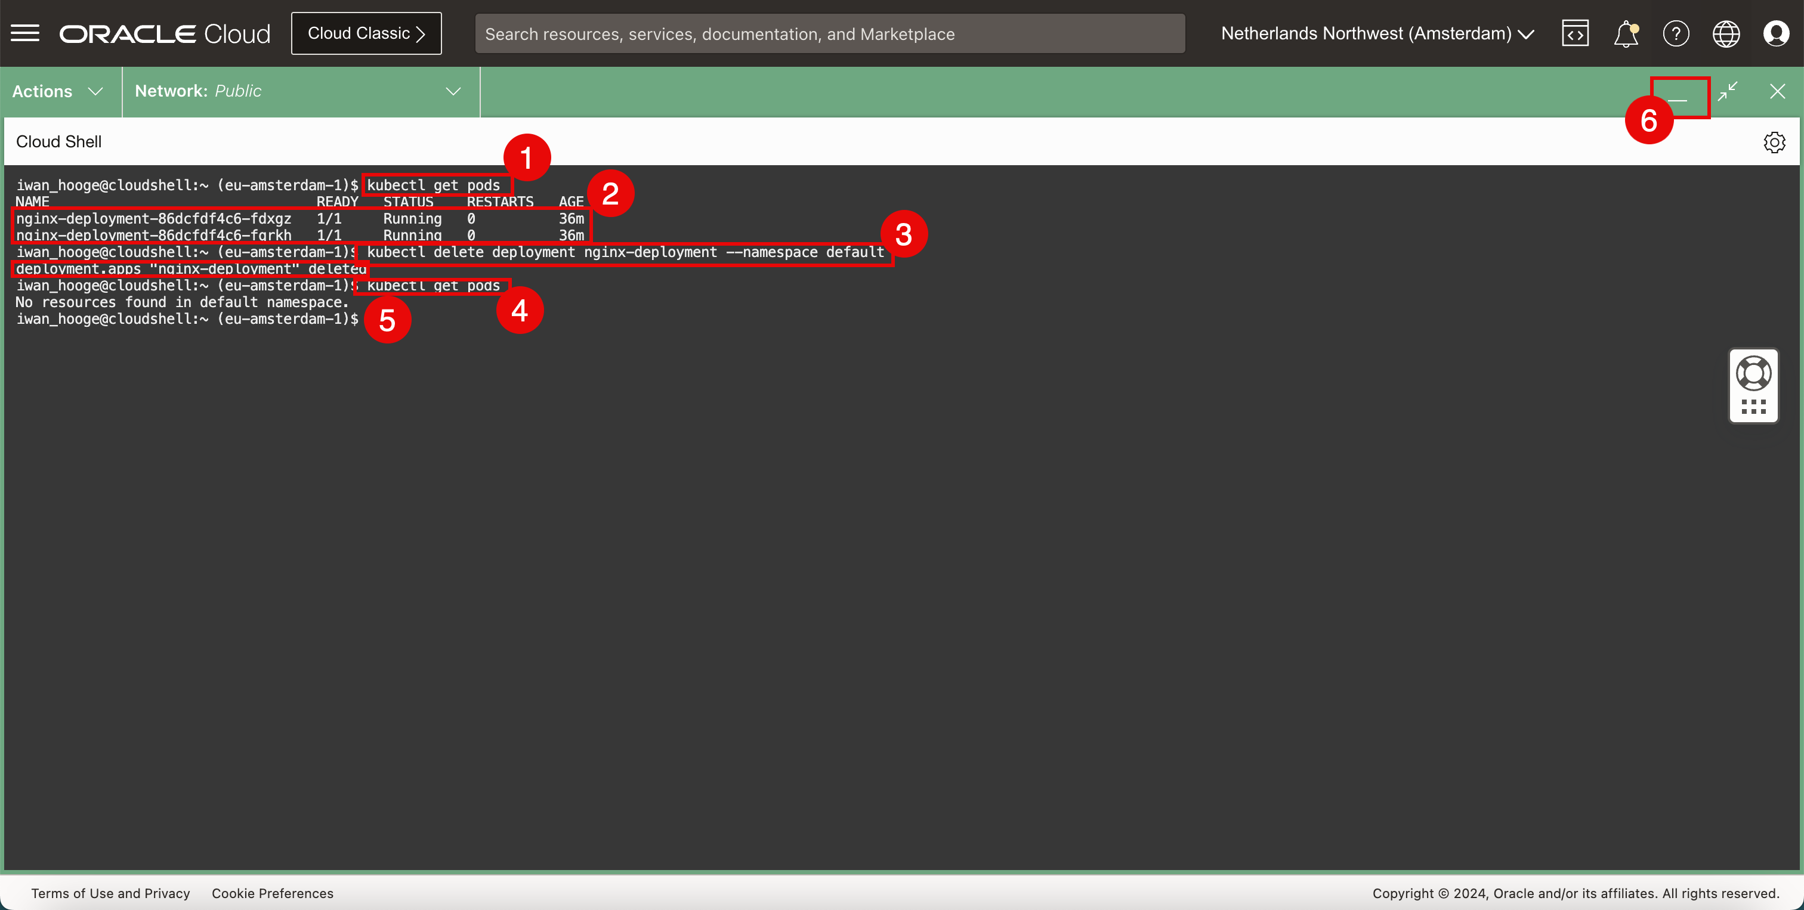Click the help question mark icon
Screen dimensions: 1804x910
[x=1676, y=33]
